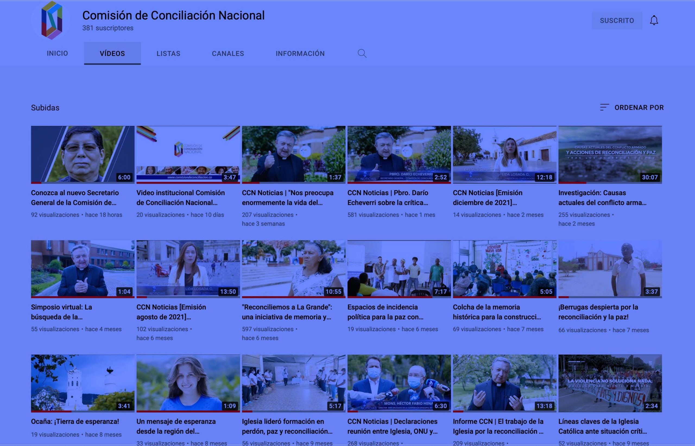The height and width of the screenshot is (446, 695).
Task: Click title CCN Noticias Declaraciones reunión
Action: (x=392, y=427)
